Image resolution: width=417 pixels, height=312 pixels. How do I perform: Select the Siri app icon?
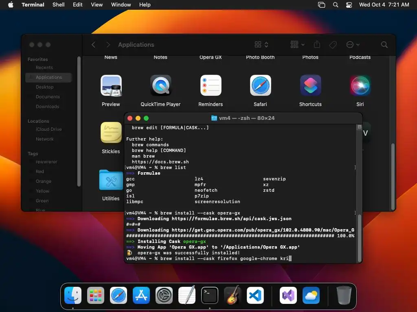point(360,86)
